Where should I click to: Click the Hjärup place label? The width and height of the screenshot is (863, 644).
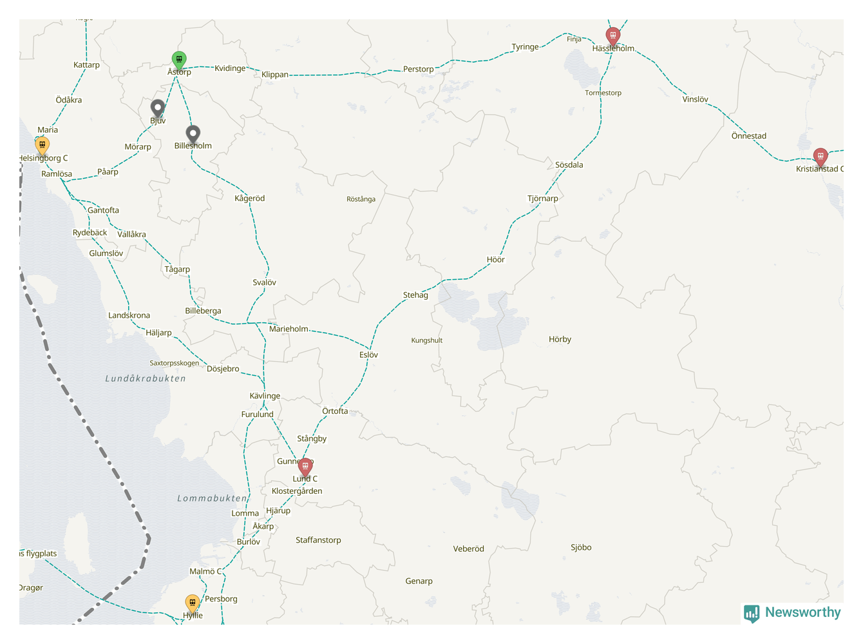pos(278,511)
